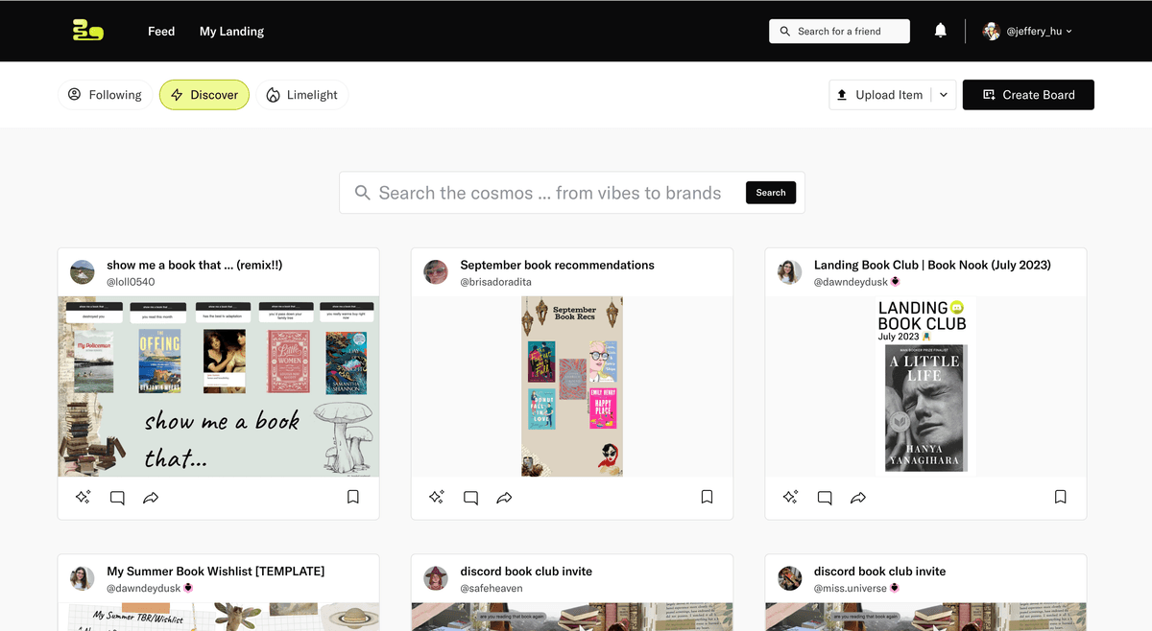The image size is (1152, 631).
Task: Open the @jeffery_hu account menu
Action: pyautogui.click(x=1027, y=31)
